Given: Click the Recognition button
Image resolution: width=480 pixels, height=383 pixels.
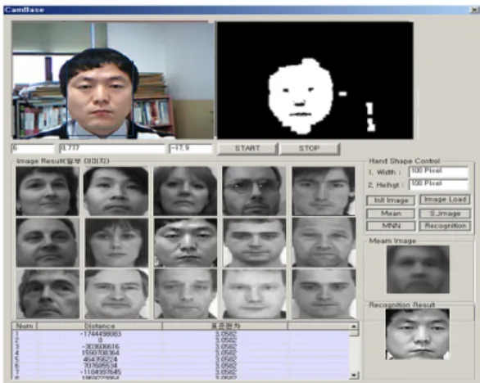Looking at the screenshot, I should tap(445, 226).
